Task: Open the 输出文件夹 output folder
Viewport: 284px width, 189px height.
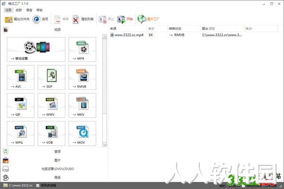Action: click(x=17, y=19)
